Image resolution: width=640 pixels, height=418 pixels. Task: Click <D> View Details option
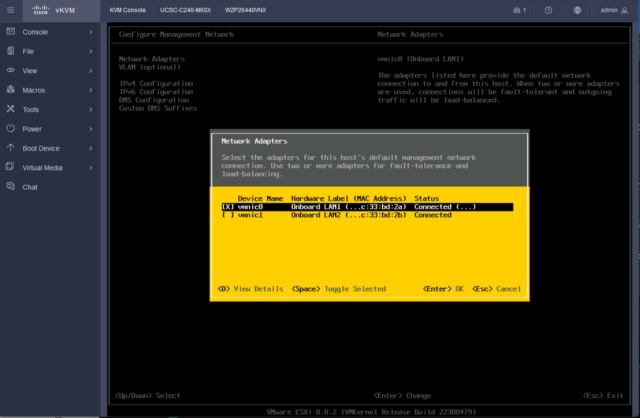250,289
